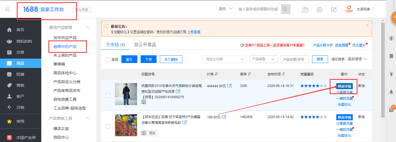
Task: Click the 立即查看 link in the announcement
Action: click(194, 32)
